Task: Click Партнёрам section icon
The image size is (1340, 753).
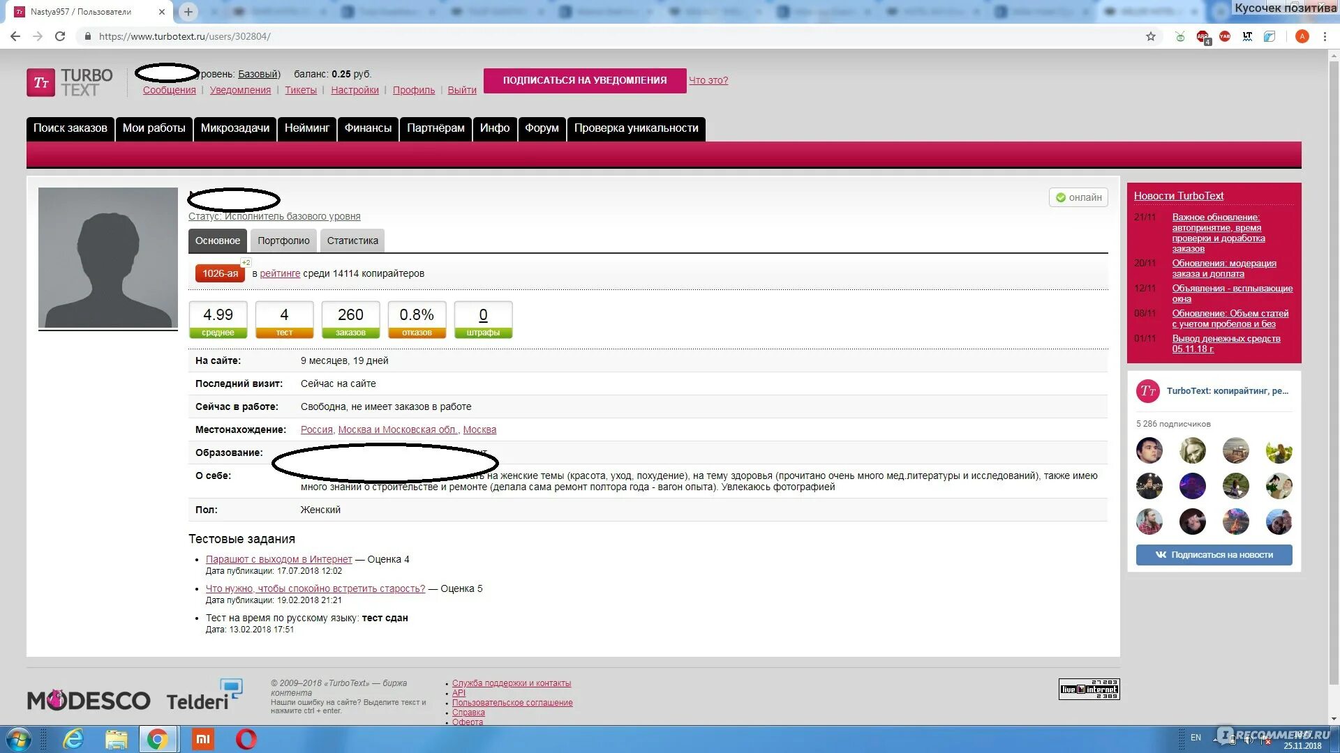Action: tap(435, 128)
